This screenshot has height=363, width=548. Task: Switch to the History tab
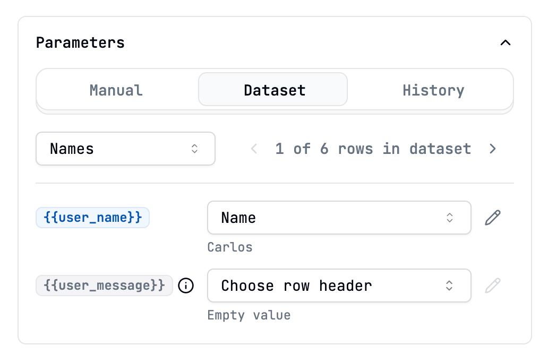[433, 90]
